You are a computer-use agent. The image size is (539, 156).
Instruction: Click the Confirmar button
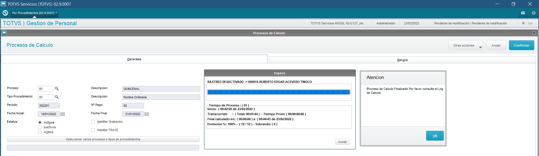coord(521,45)
